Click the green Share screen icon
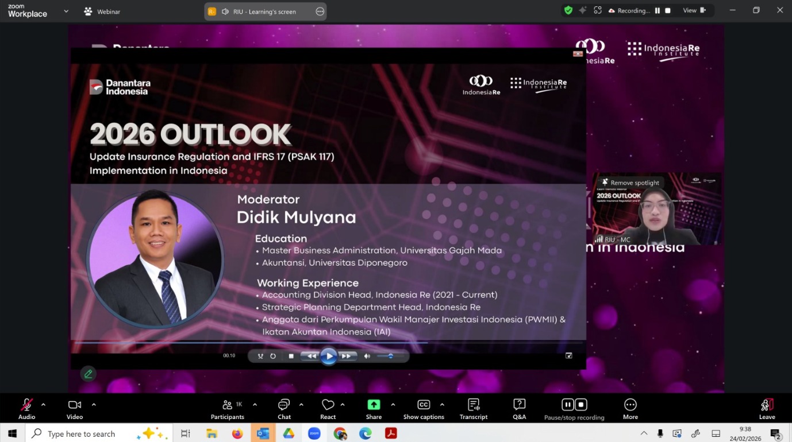Screen dimensions: 792x442 tap(374, 405)
